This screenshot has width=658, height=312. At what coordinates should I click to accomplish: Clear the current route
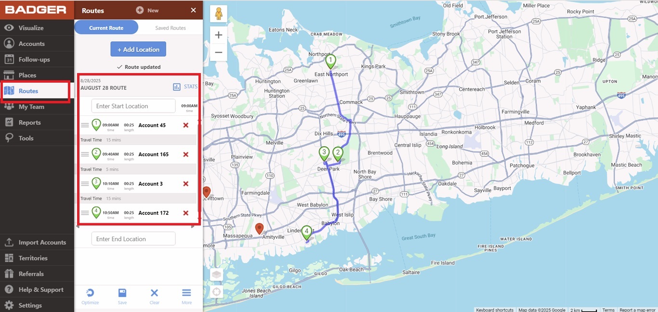[x=154, y=293]
